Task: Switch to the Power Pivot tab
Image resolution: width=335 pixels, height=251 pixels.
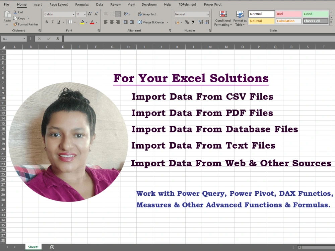Action: [x=213, y=4]
